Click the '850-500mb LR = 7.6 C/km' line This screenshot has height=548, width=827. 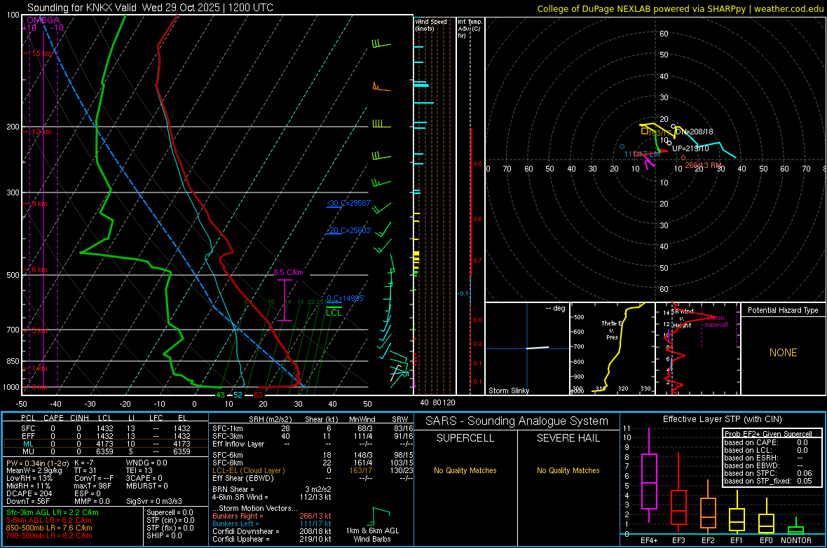49,528
